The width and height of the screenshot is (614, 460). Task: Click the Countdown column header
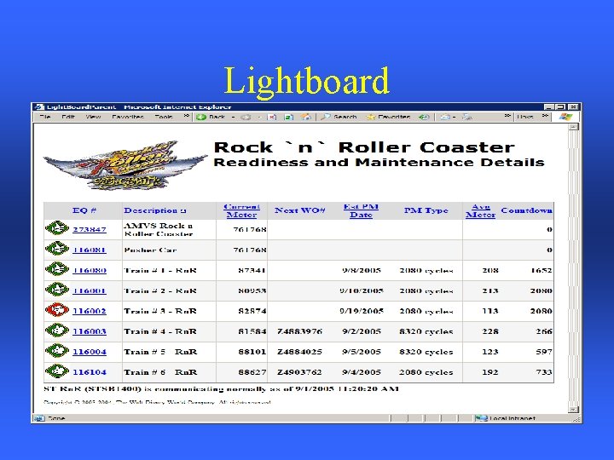tap(527, 210)
